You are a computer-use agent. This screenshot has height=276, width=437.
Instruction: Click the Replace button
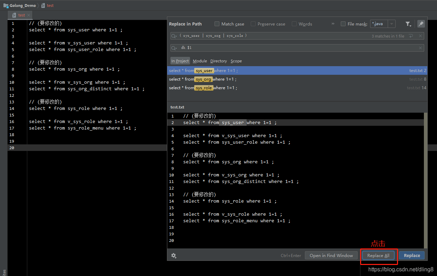tap(412, 255)
